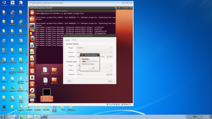Click the Default Input Pipeline v4l2src field

[91, 74]
